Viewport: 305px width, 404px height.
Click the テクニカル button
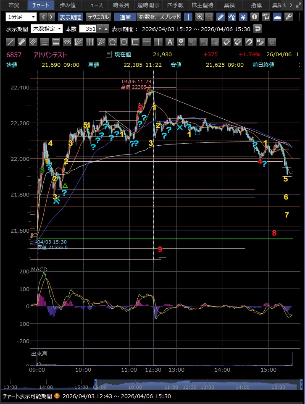pos(98,17)
